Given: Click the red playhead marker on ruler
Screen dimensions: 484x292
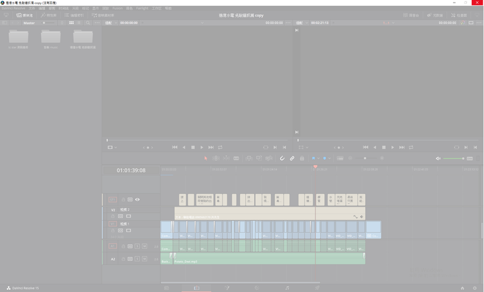Looking at the screenshot, I should coord(315,166).
